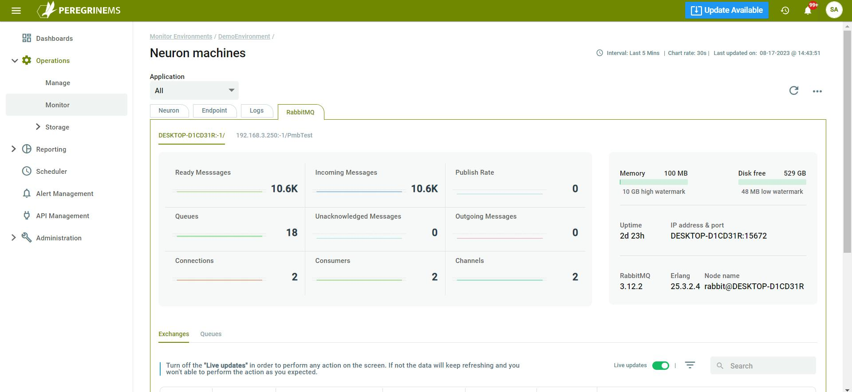Click the Queues metric card showing 18
The width and height of the screenshot is (852, 392).
coord(235,229)
